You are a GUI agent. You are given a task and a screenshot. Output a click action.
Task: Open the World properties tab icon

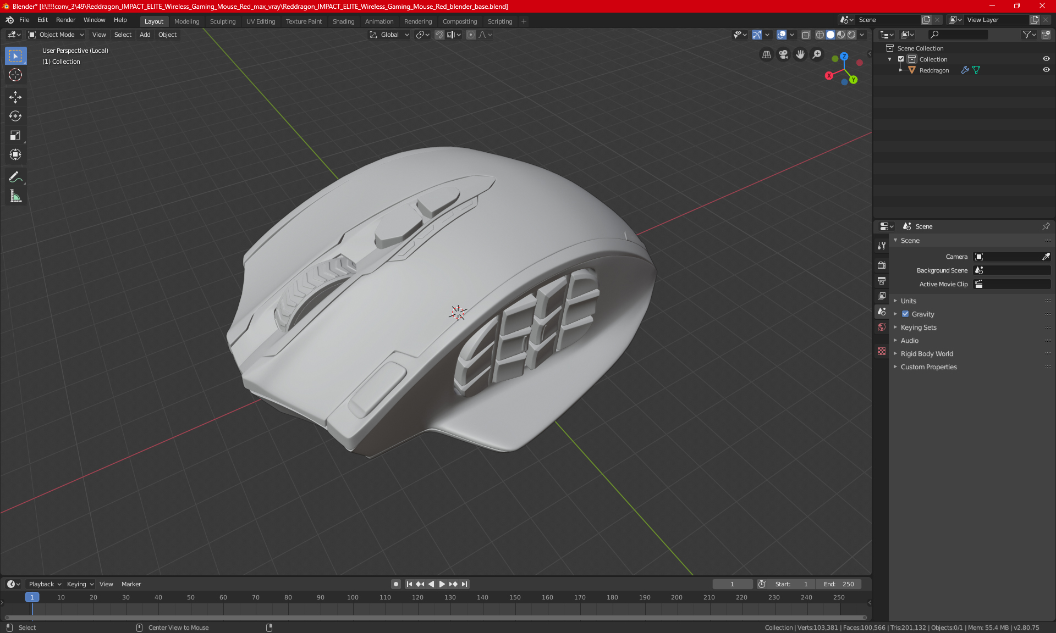tap(882, 327)
